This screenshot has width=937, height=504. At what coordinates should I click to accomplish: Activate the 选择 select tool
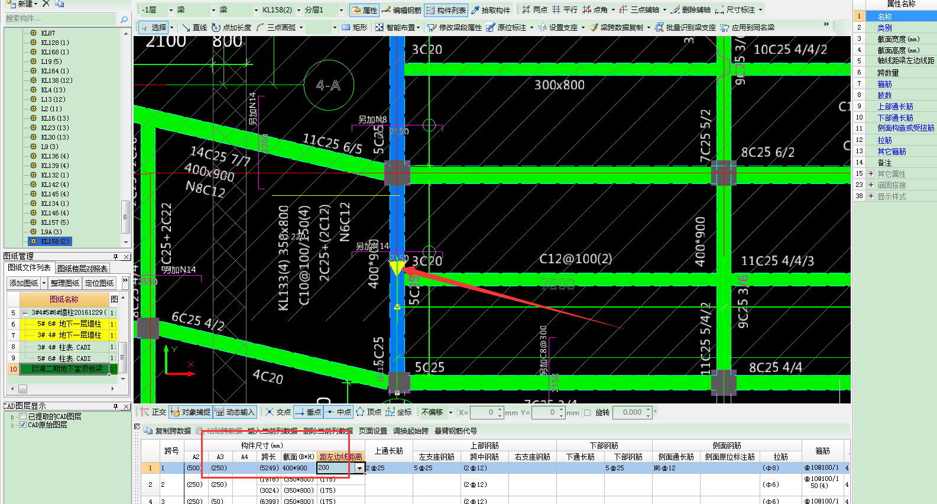154,27
